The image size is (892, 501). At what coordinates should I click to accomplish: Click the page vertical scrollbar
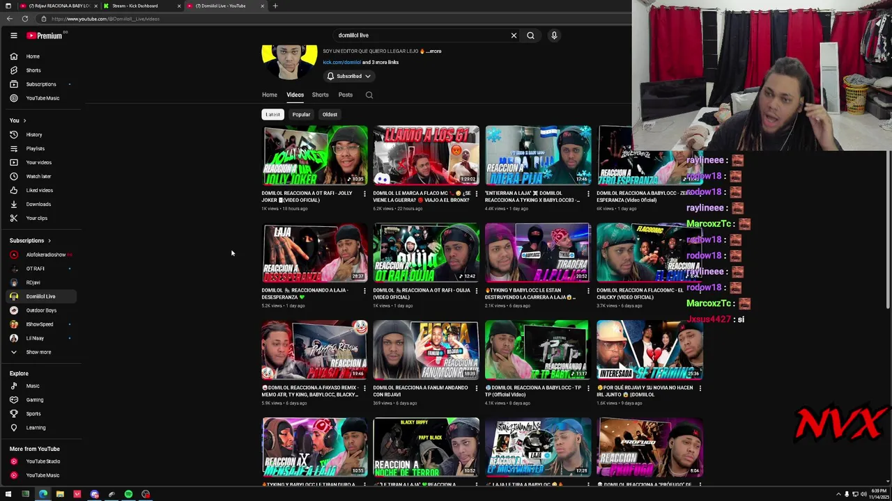pyautogui.click(x=887, y=230)
